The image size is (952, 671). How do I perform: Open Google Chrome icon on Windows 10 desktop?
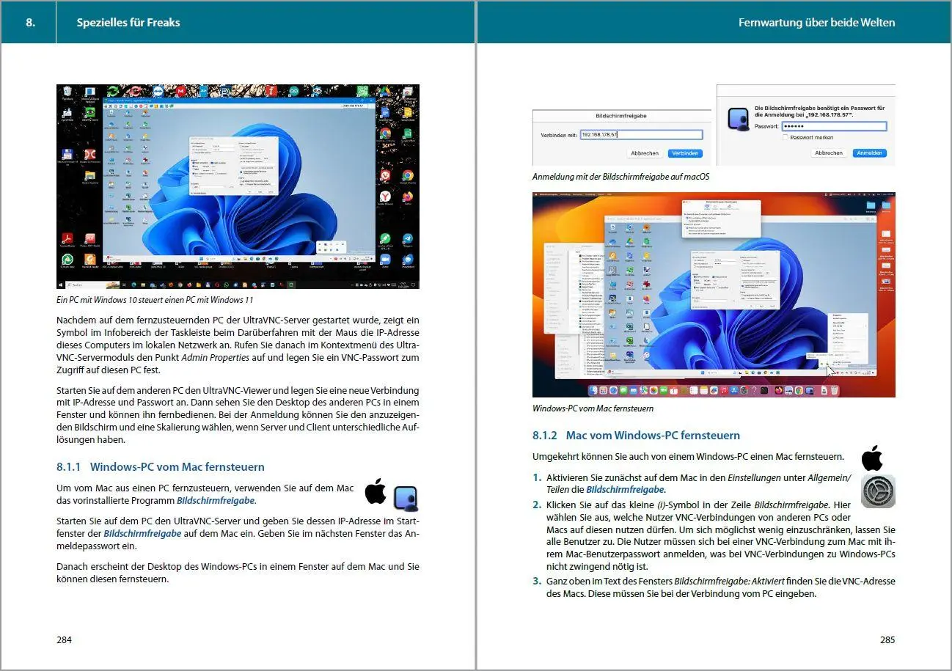[x=408, y=175]
